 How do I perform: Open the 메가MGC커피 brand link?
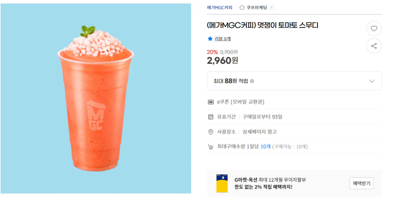(x=220, y=7)
